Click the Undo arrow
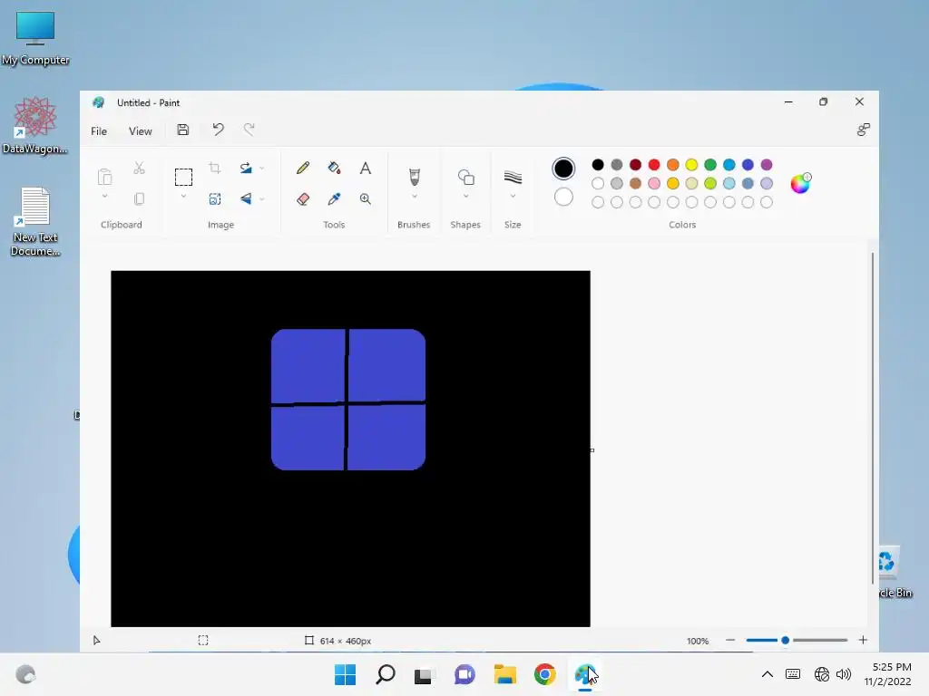929x696 pixels. tap(218, 130)
